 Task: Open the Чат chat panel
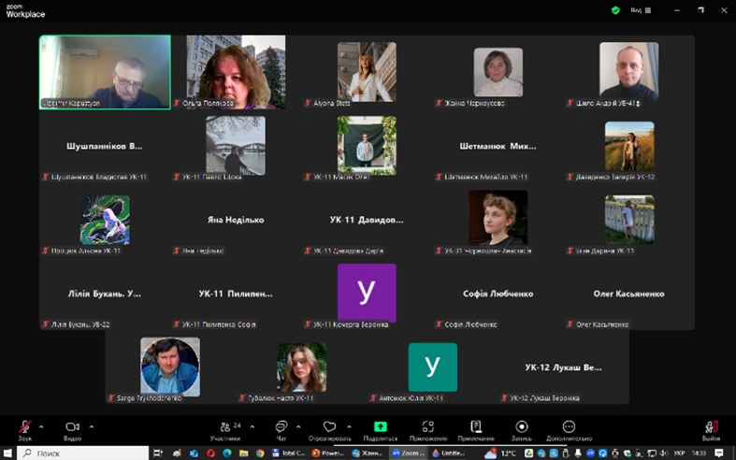[x=281, y=429]
